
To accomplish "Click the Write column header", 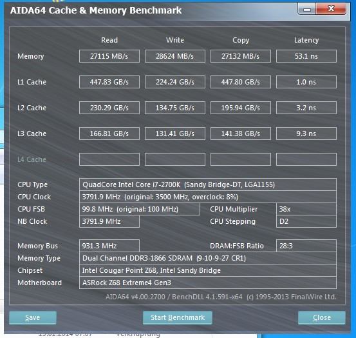I will (x=175, y=40).
